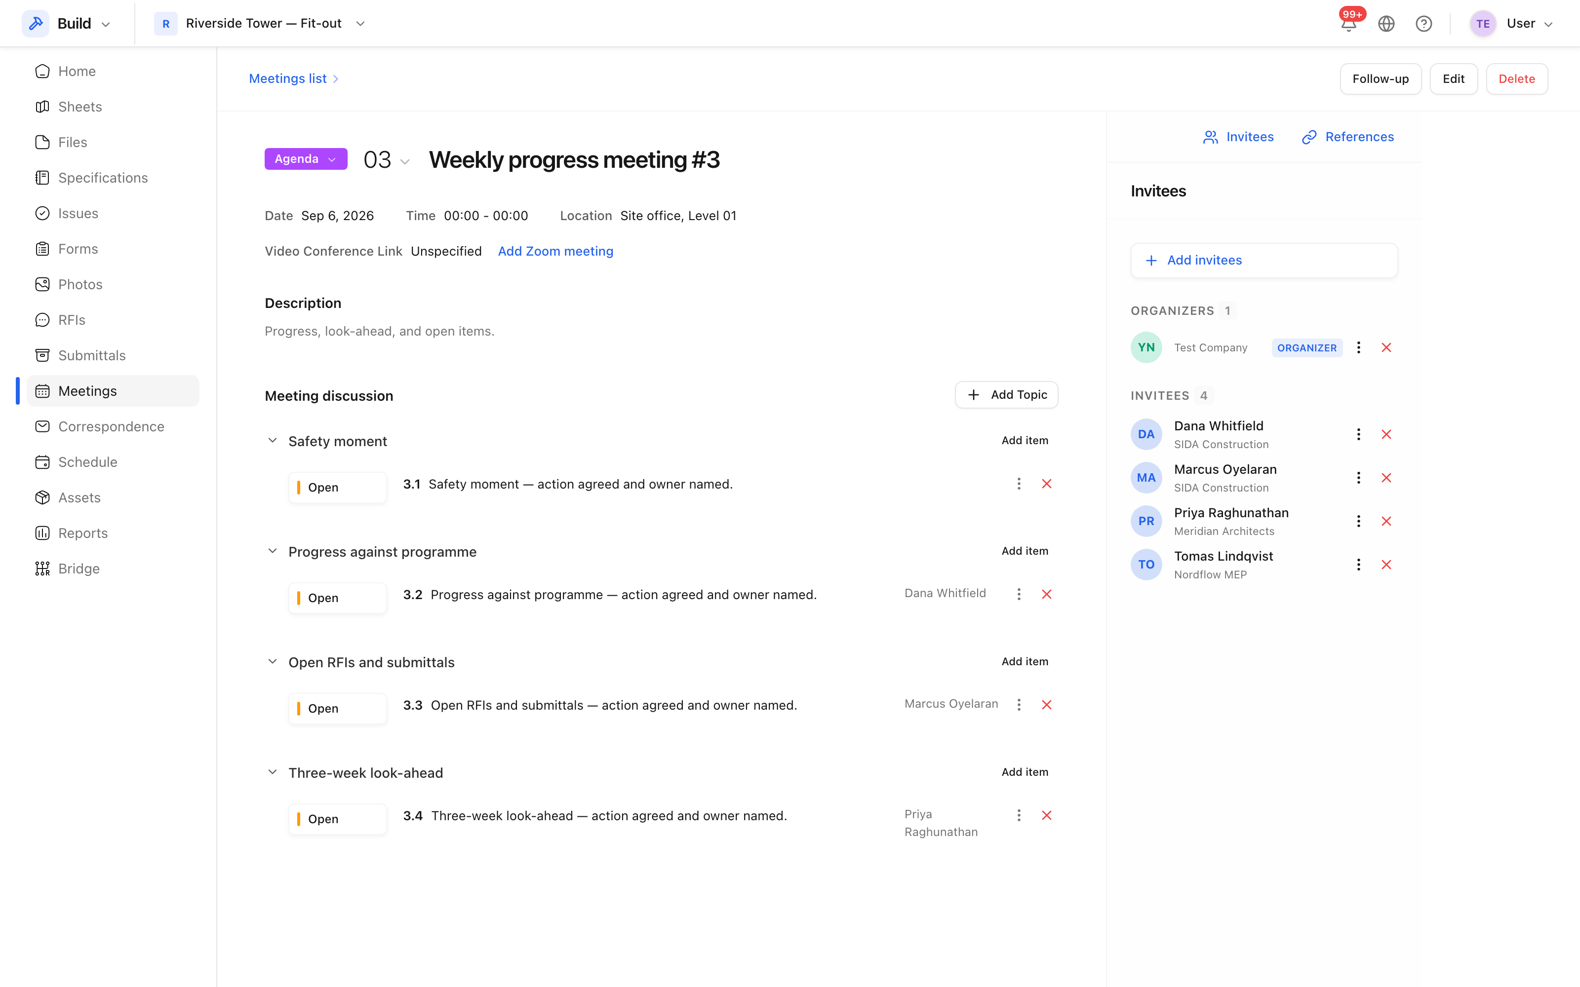1580x987 pixels.
Task: Open RFIs in the sidebar
Action: [113, 320]
